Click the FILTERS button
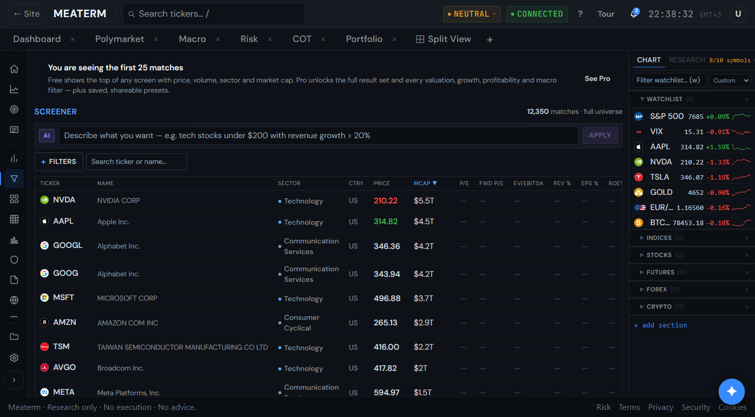 59,162
